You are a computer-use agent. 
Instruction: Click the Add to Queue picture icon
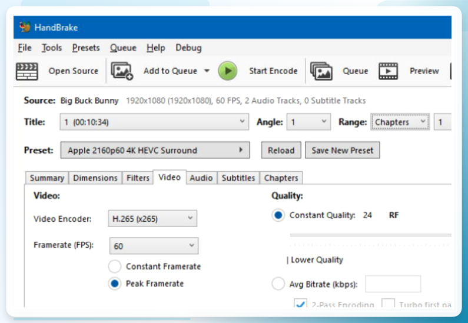(x=122, y=71)
